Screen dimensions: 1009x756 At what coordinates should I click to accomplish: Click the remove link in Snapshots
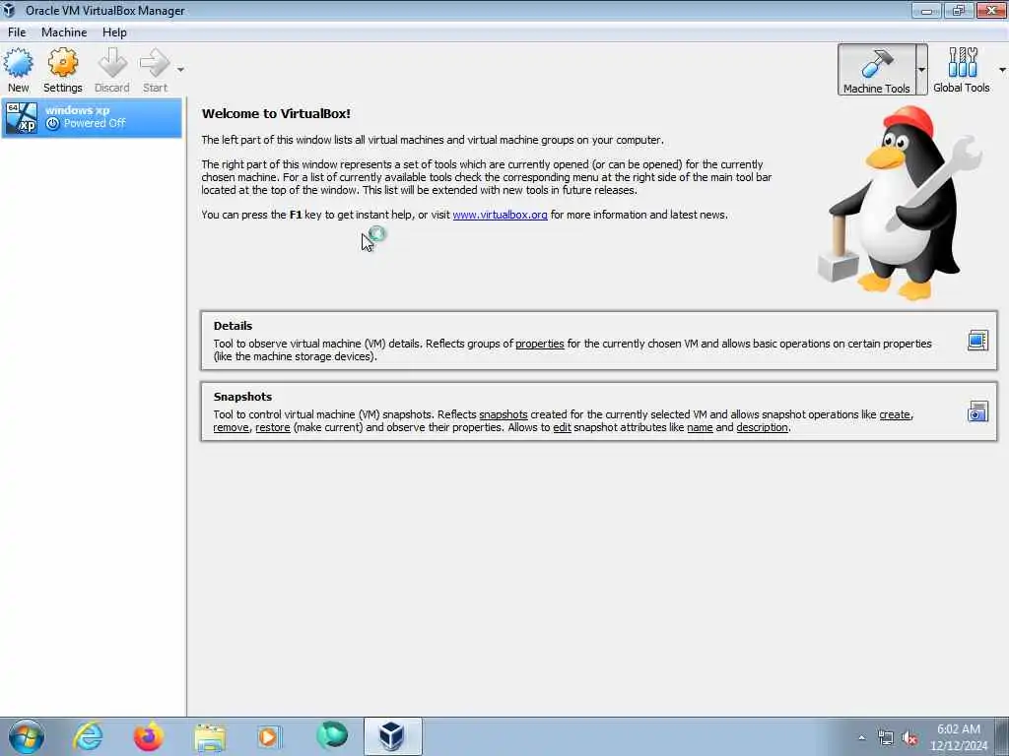pos(231,427)
